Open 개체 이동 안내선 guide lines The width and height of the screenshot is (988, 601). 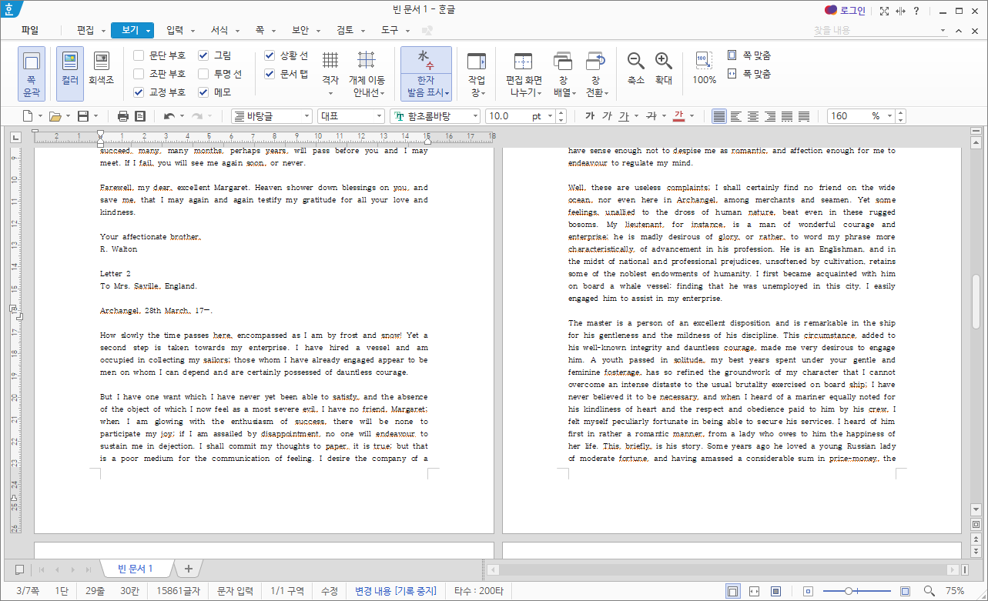click(367, 74)
